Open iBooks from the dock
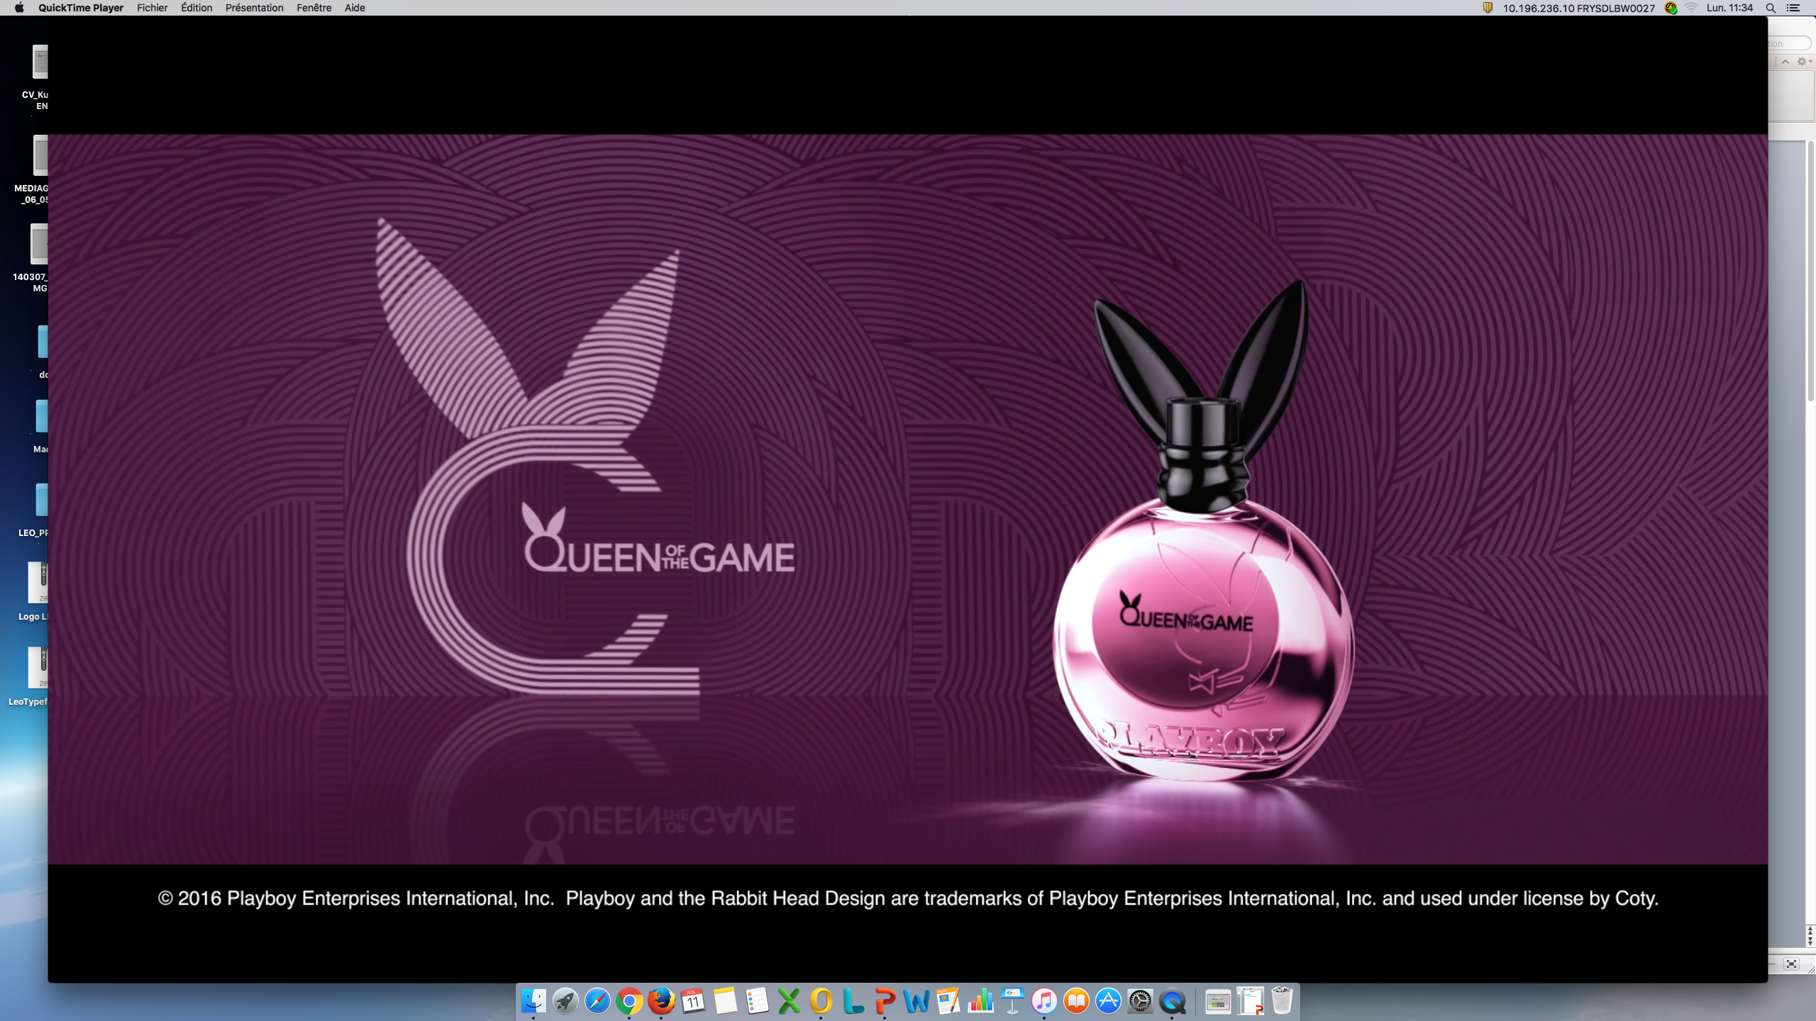 1076,1001
